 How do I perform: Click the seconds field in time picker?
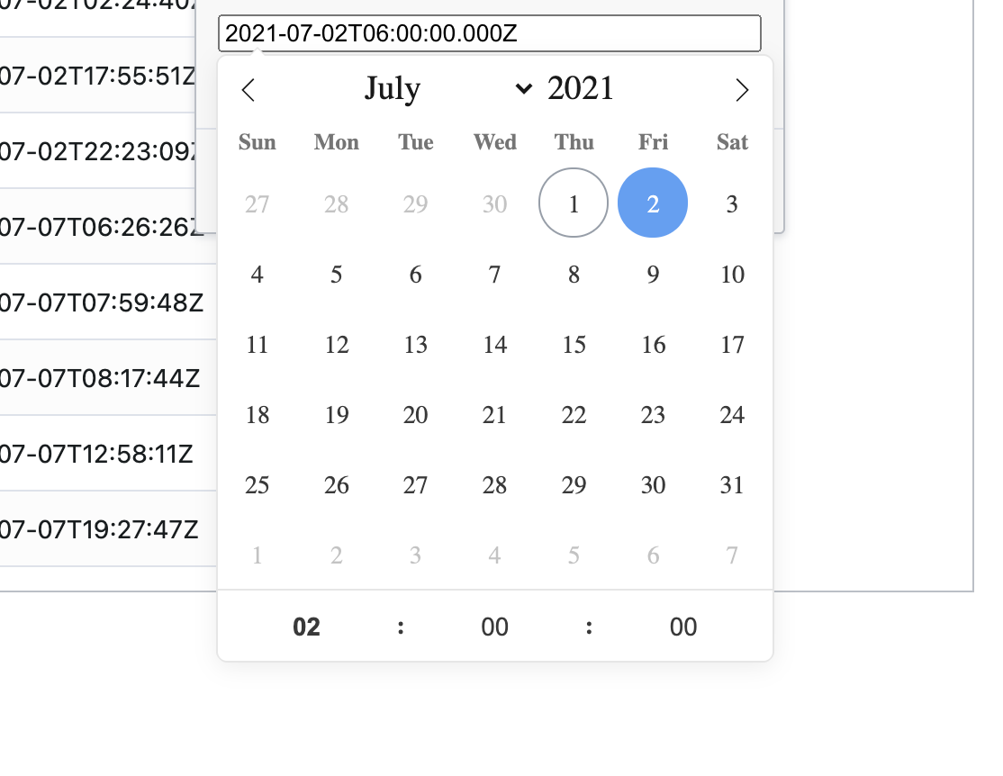683,627
